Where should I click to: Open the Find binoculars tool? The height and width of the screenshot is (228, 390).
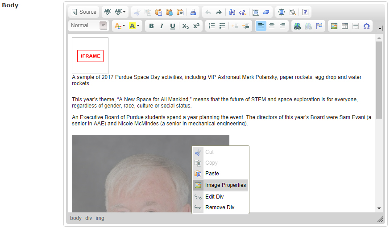coord(232,12)
